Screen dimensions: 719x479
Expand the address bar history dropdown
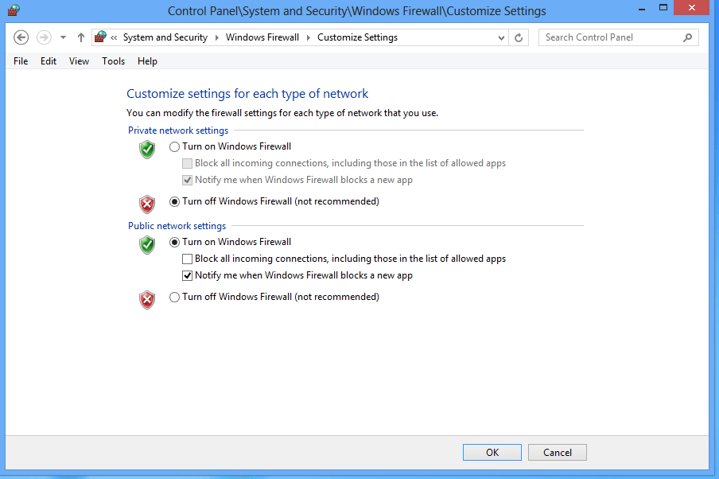pyautogui.click(x=501, y=37)
